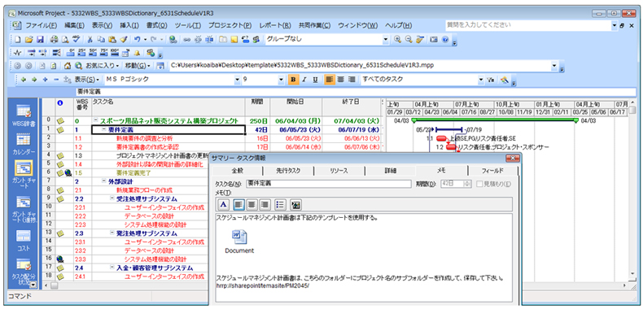Click the format painter brush icon
Screen dimensions: 643x309
coord(124,39)
